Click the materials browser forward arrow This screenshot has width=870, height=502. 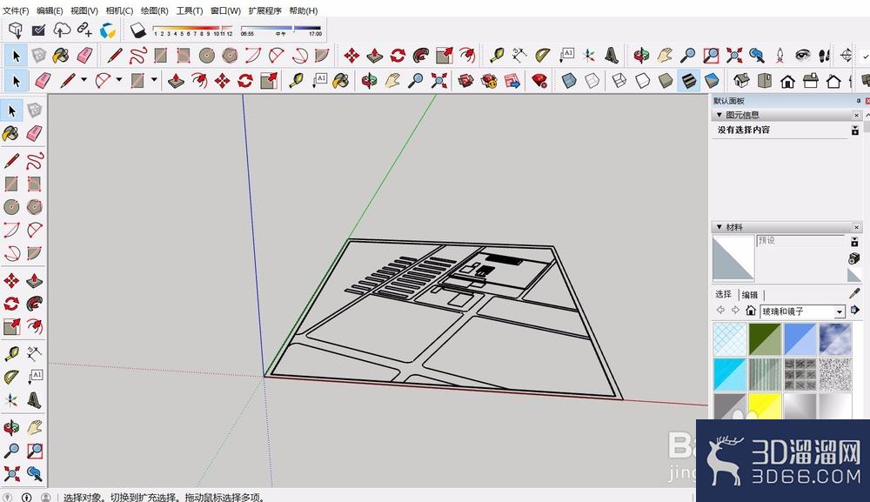(x=735, y=310)
